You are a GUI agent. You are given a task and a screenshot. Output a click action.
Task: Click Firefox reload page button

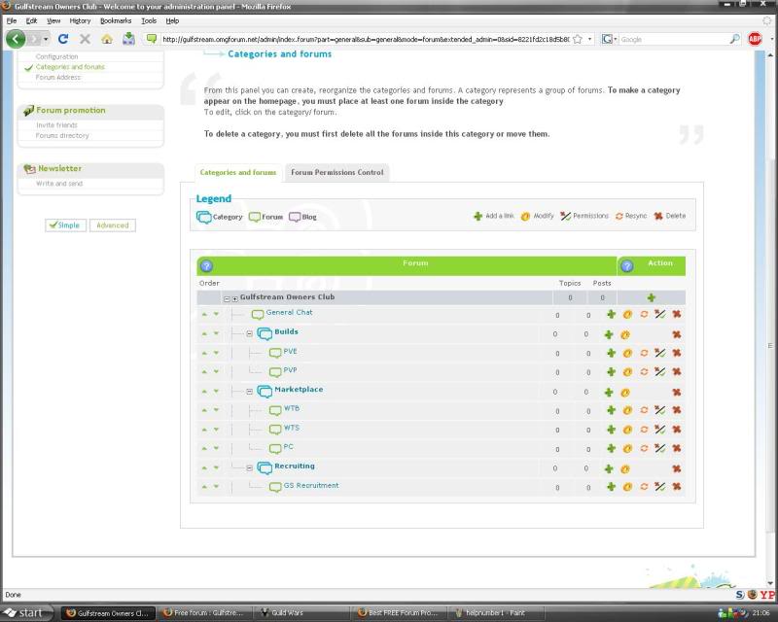63,39
